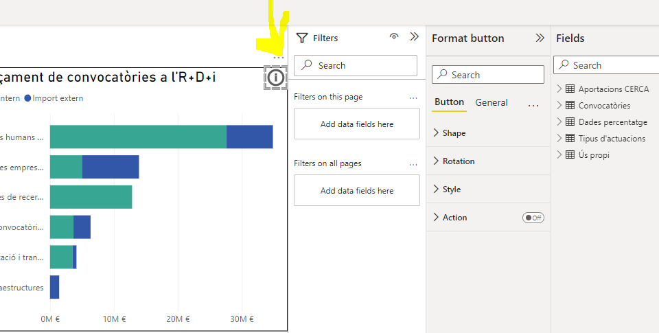Select the Button tab

point(449,102)
